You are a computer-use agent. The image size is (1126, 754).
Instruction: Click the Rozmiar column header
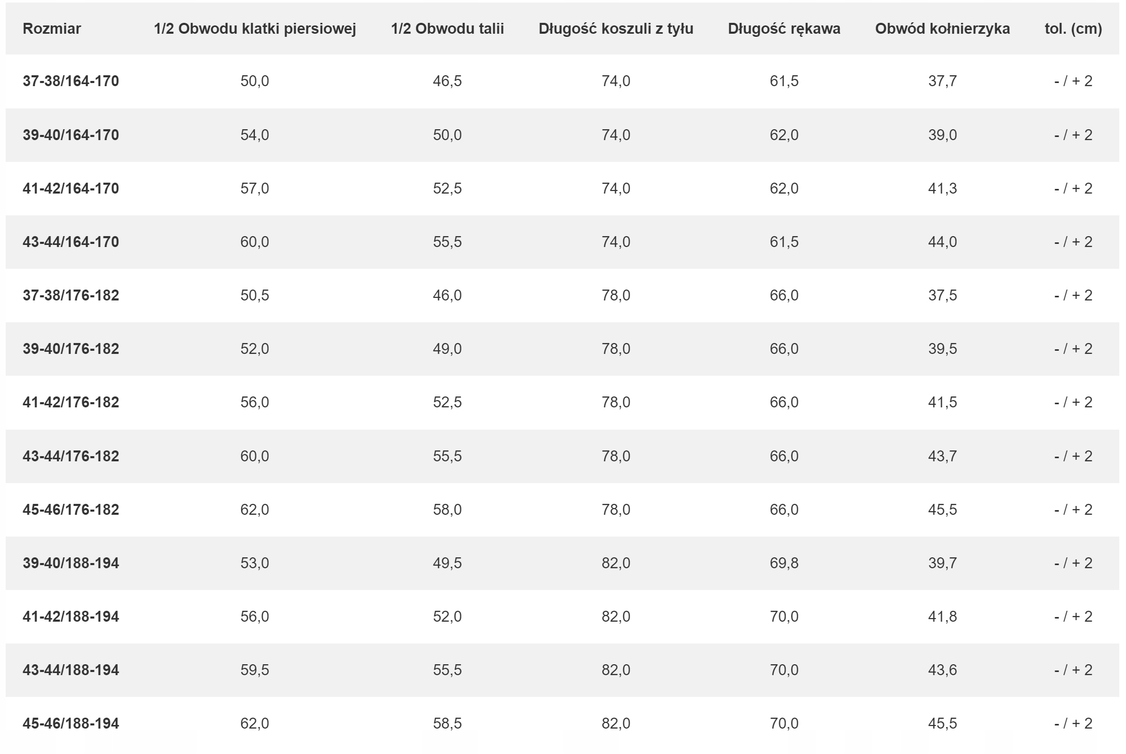pyautogui.click(x=52, y=29)
